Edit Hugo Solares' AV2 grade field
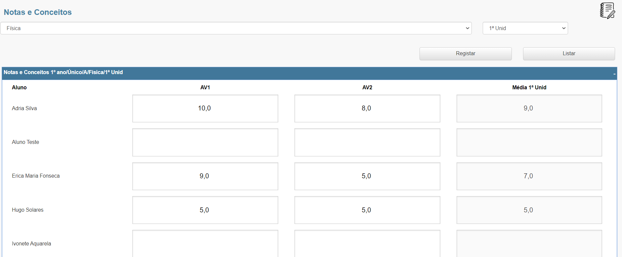Viewport: 622px width, 257px height. click(x=367, y=210)
